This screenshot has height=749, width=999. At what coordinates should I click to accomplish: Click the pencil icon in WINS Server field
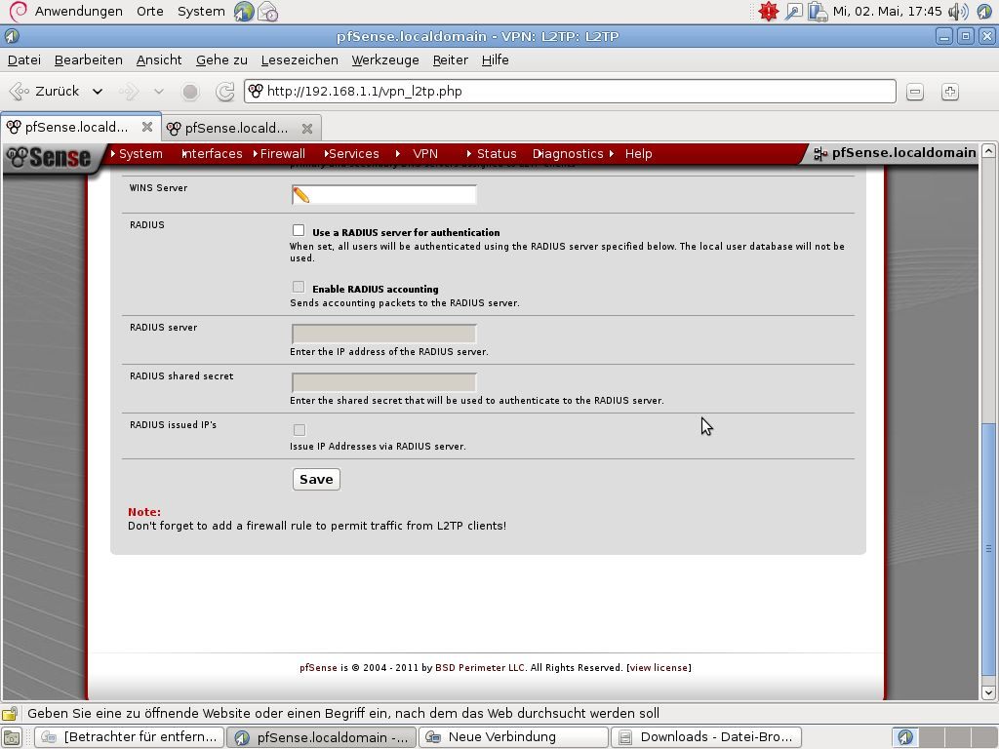(x=300, y=195)
